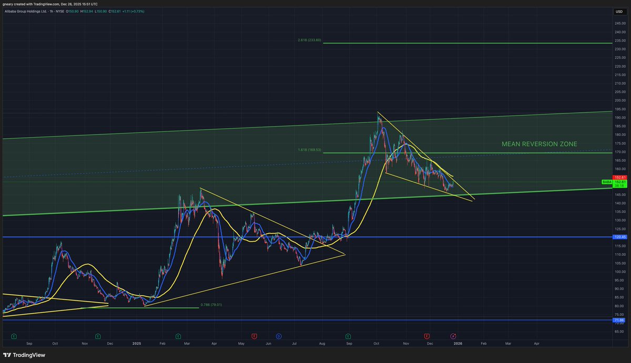
Task: Select the blue 120.45 price label
Action: pos(619,237)
